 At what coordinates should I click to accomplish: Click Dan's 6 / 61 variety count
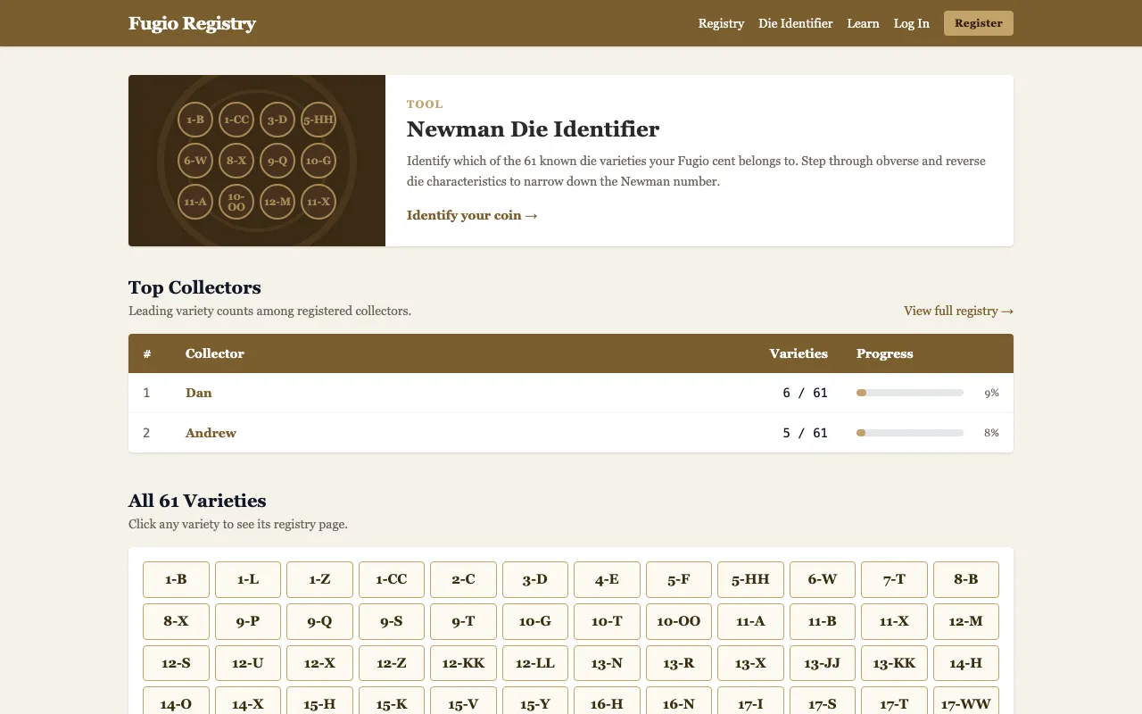click(x=805, y=393)
